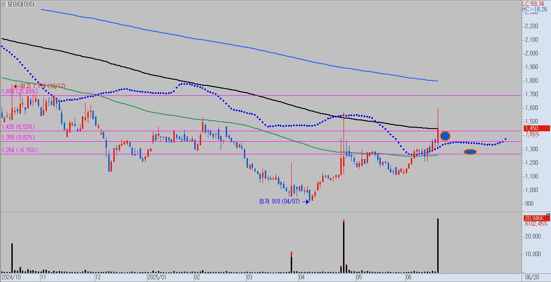Select the 1,264 (-6.16%) horizontal line label

[x=20, y=150]
